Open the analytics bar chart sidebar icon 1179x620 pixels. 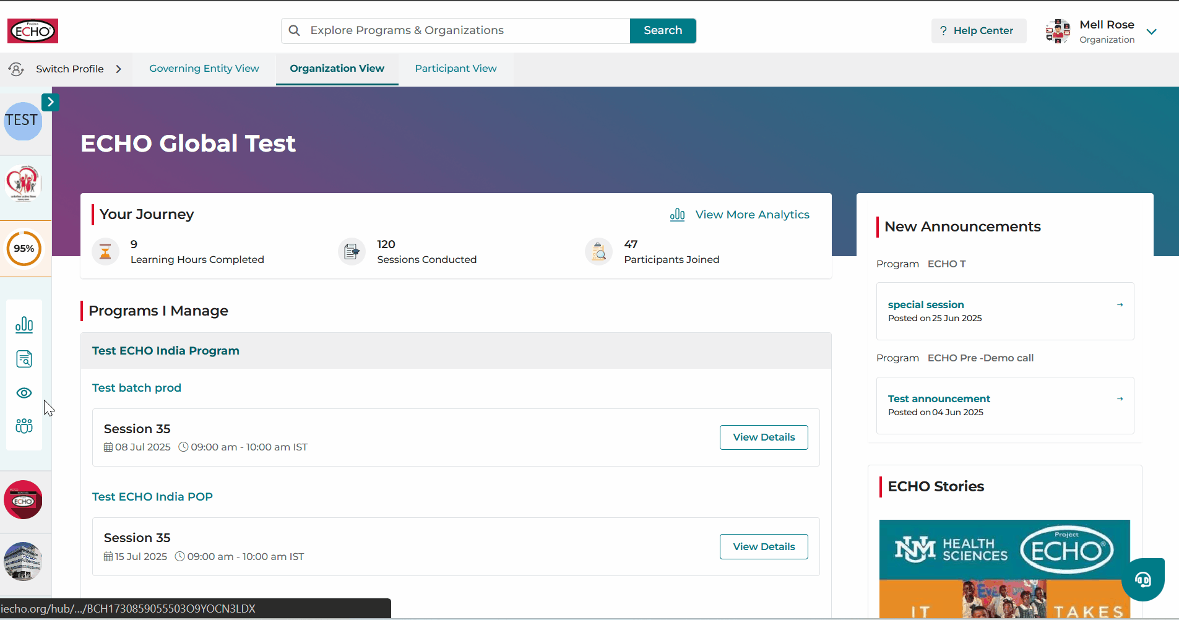pyautogui.click(x=24, y=325)
